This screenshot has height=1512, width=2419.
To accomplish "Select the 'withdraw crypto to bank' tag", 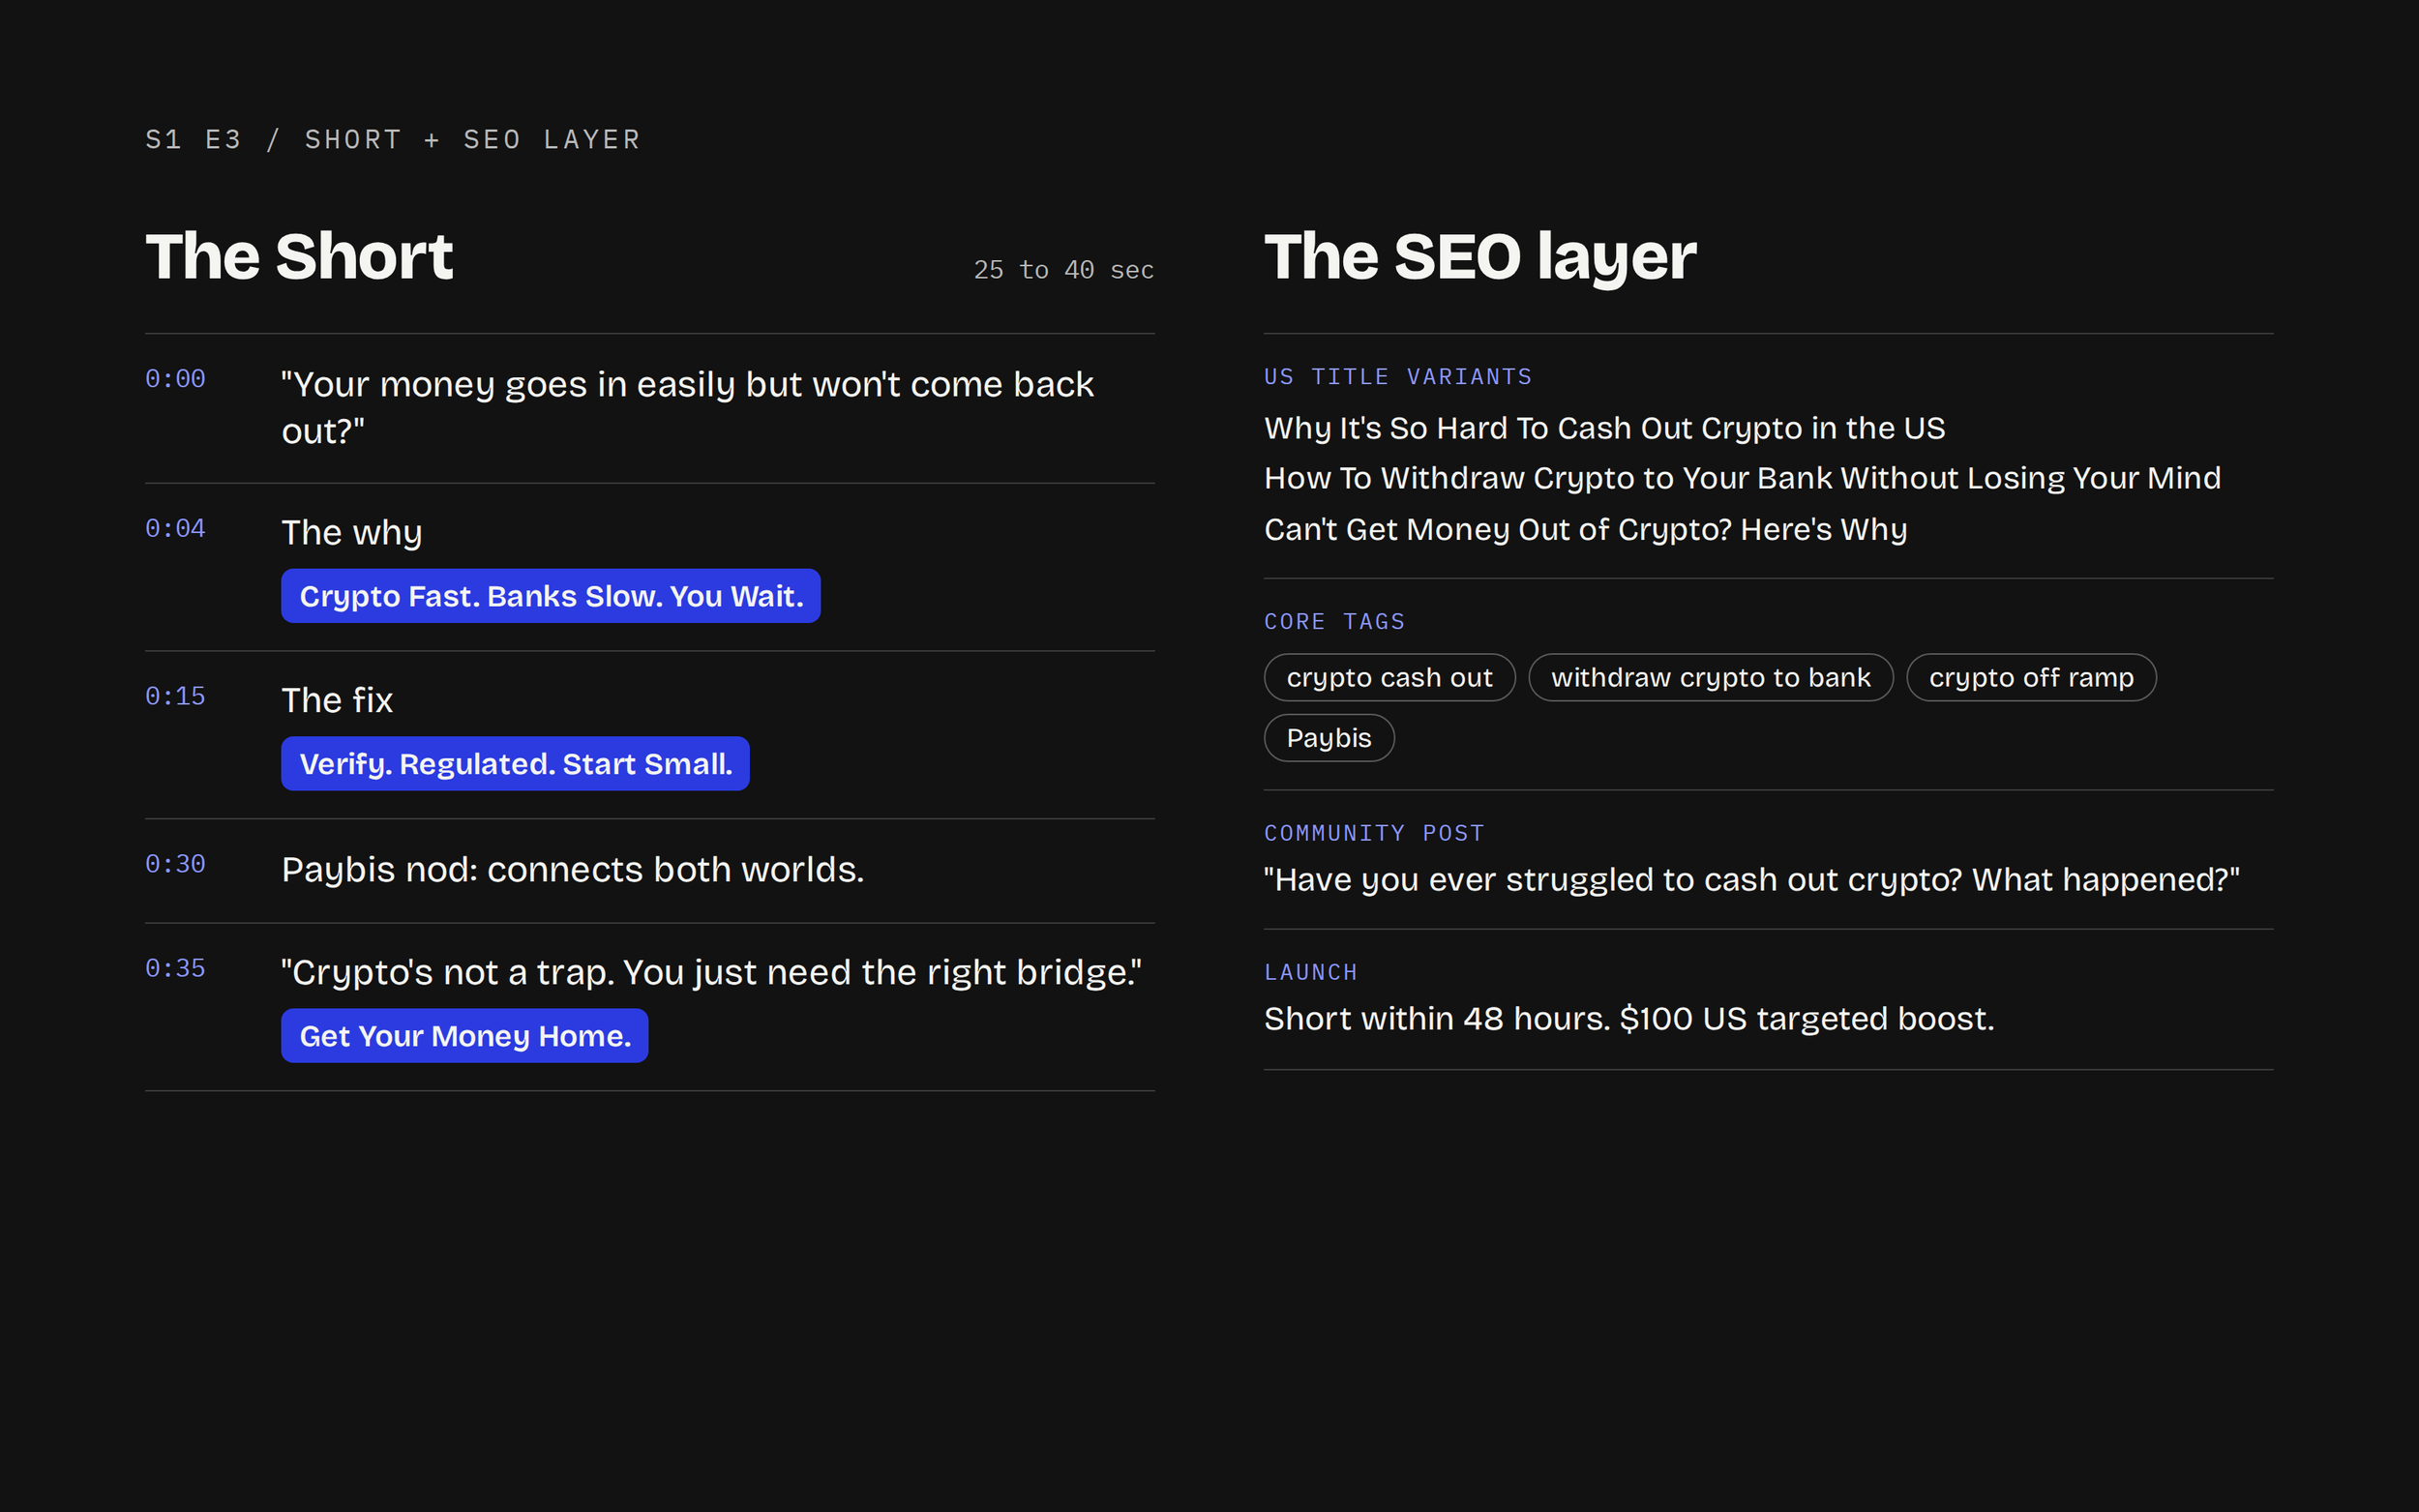I will pos(1710,678).
